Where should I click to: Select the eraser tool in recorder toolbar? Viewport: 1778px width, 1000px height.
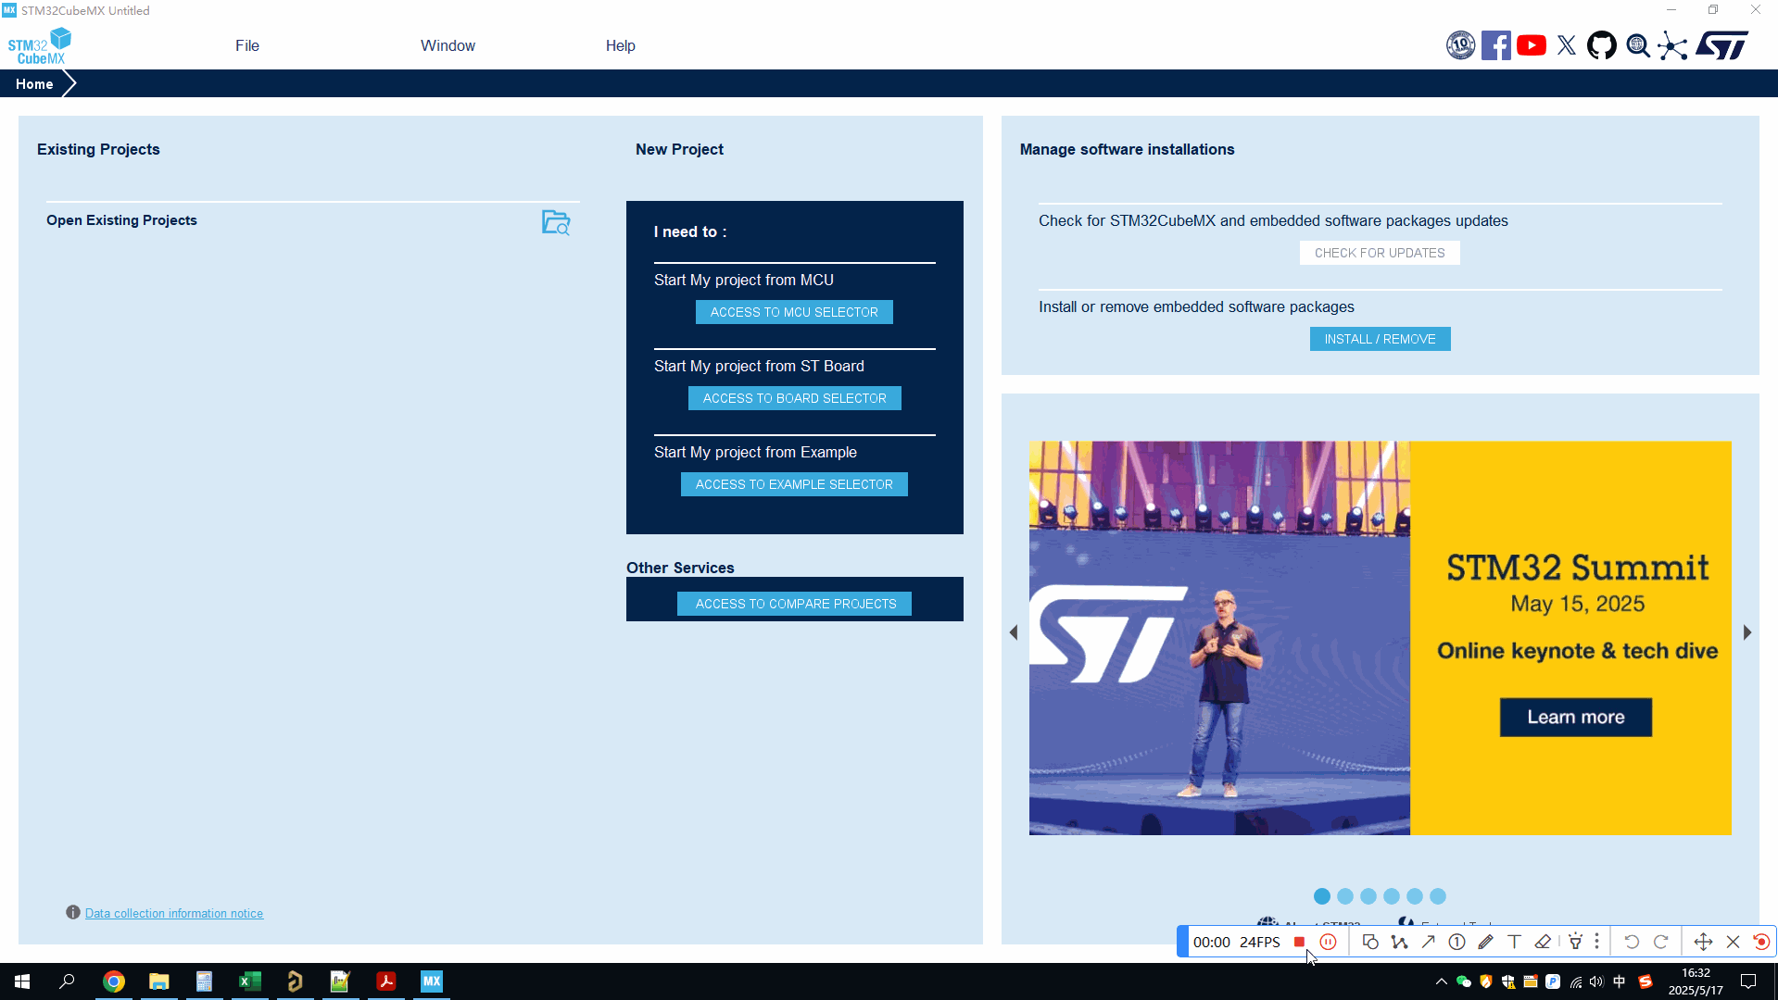tap(1543, 942)
